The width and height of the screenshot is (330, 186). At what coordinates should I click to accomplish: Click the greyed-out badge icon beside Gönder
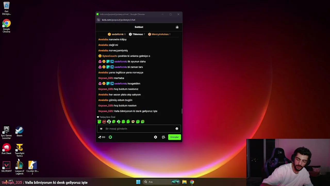(163, 137)
